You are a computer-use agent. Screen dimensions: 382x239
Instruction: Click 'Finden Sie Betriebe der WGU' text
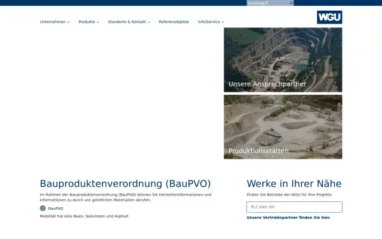coord(290,194)
